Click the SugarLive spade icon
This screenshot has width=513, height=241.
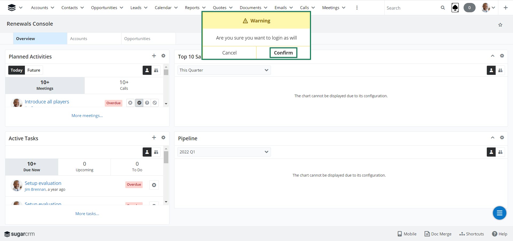(455, 8)
